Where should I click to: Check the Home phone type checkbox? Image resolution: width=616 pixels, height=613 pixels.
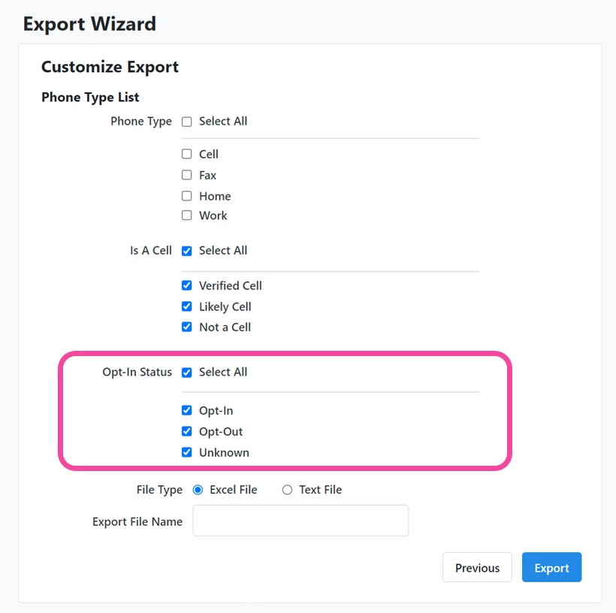tap(186, 196)
